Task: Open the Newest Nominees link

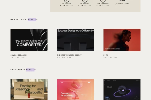Action: [22, 19]
